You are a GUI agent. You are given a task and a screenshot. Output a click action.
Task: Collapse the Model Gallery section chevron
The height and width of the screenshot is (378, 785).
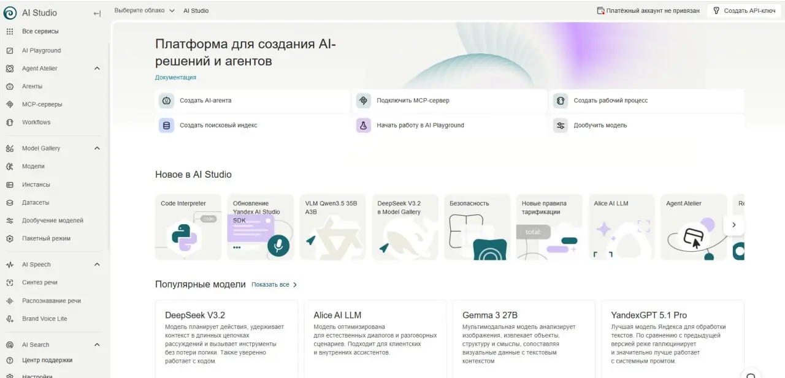coord(97,148)
